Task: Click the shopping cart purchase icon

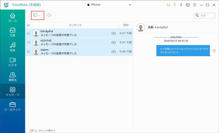Action: coord(168,5)
